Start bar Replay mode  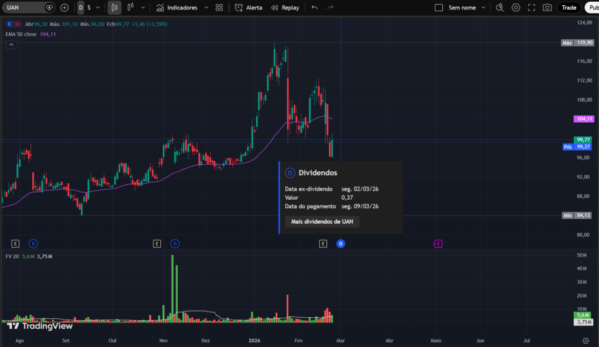(274, 8)
